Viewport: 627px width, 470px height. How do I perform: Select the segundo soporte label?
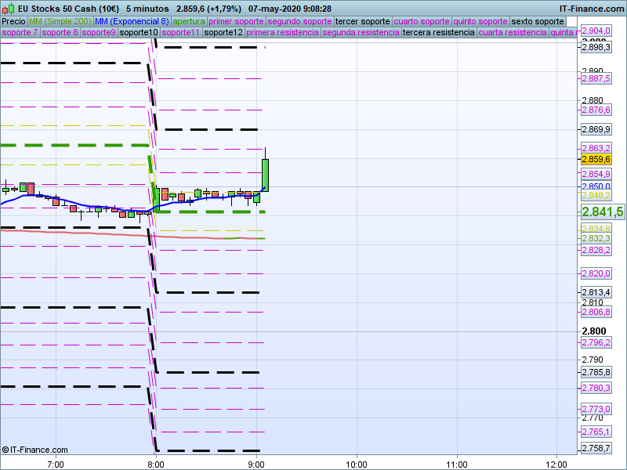point(299,21)
